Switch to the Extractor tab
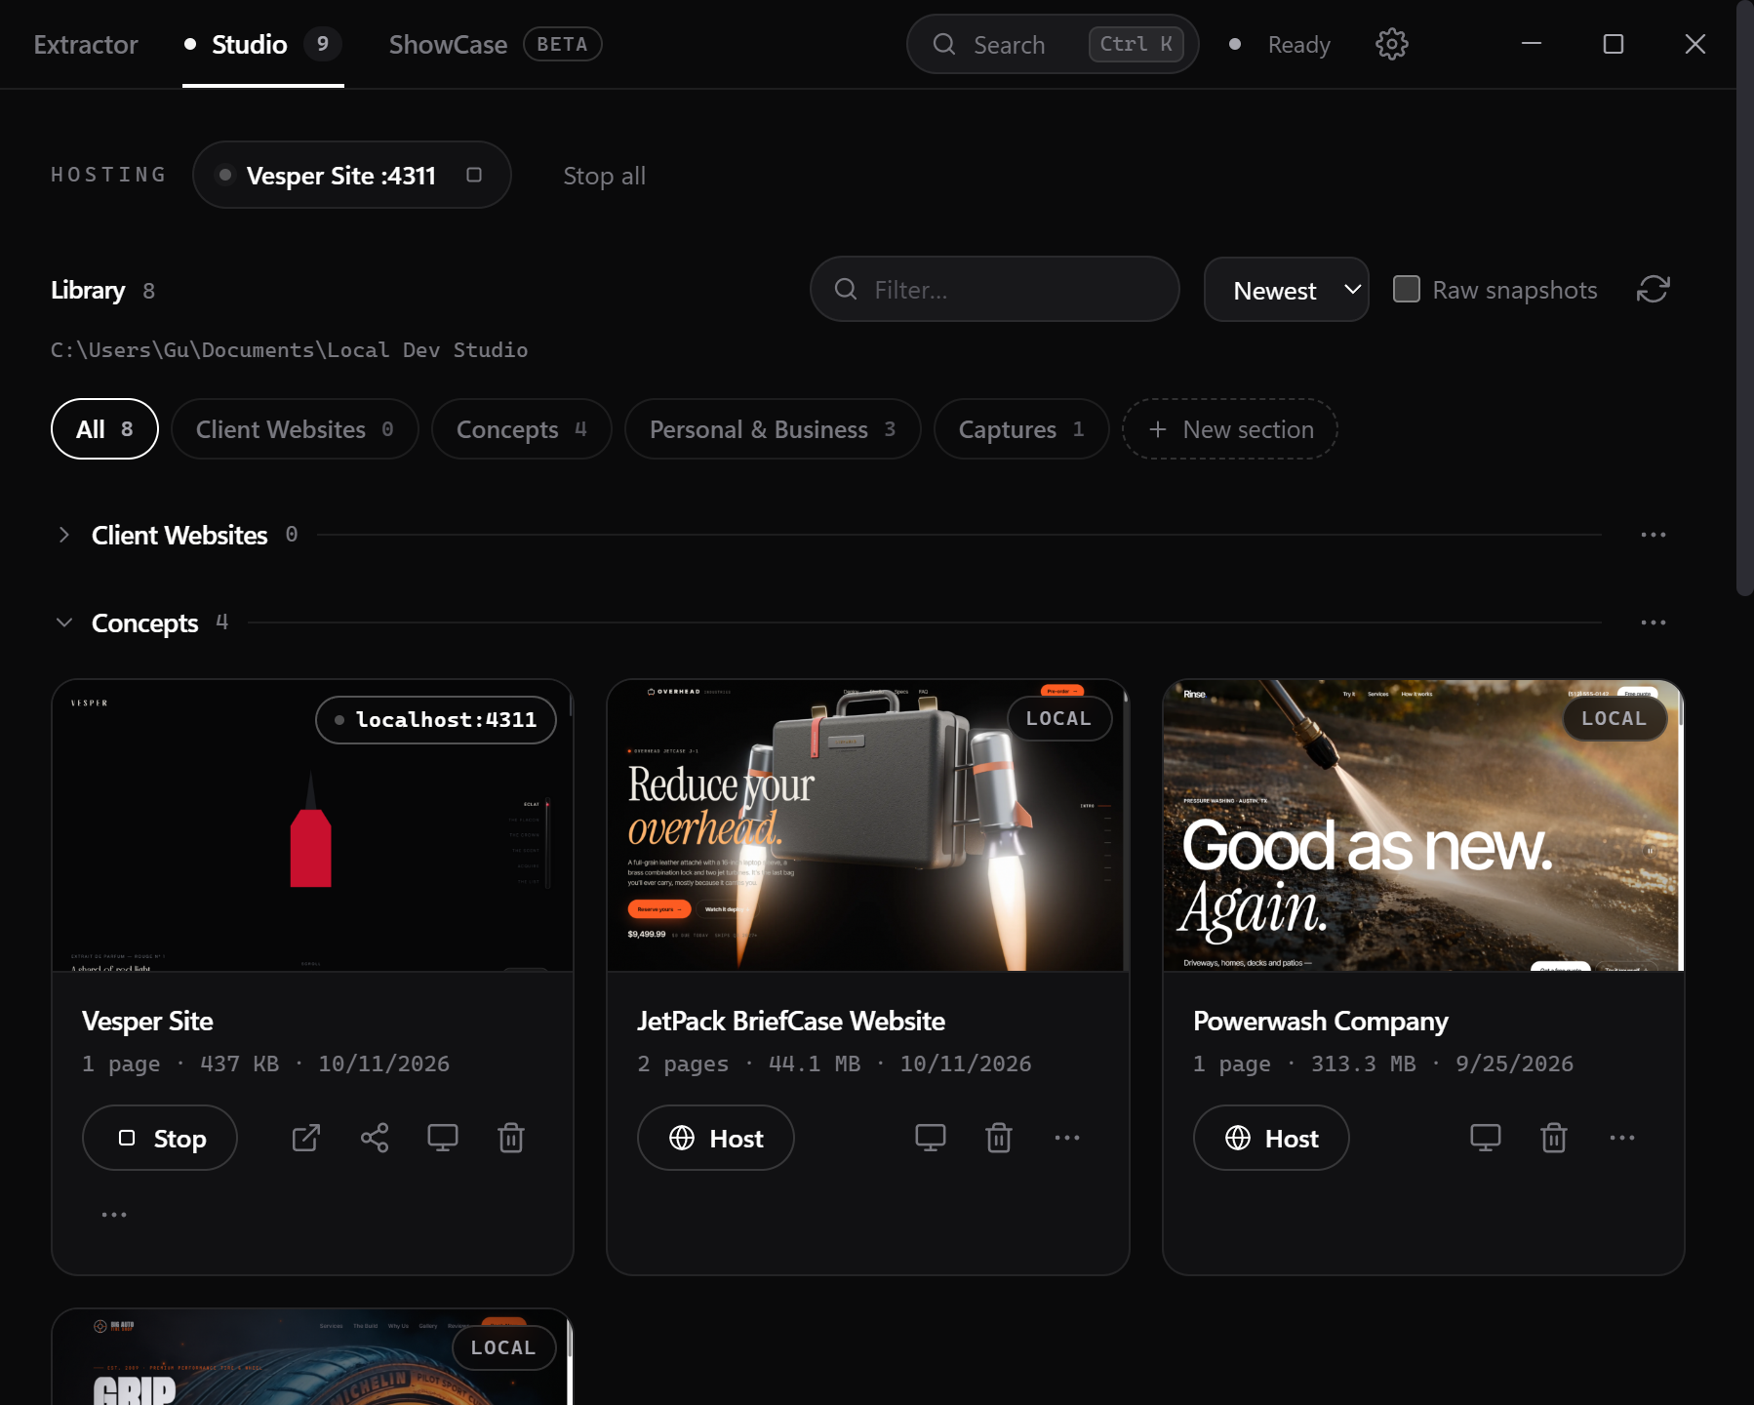The width and height of the screenshot is (1754, 1405). (x=86, y=45)
